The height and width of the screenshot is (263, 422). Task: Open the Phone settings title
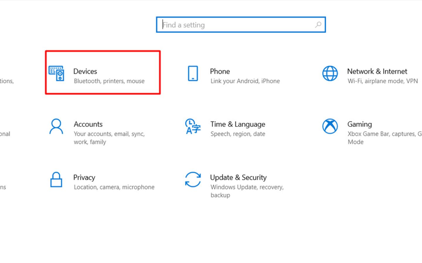click(220, 71)
